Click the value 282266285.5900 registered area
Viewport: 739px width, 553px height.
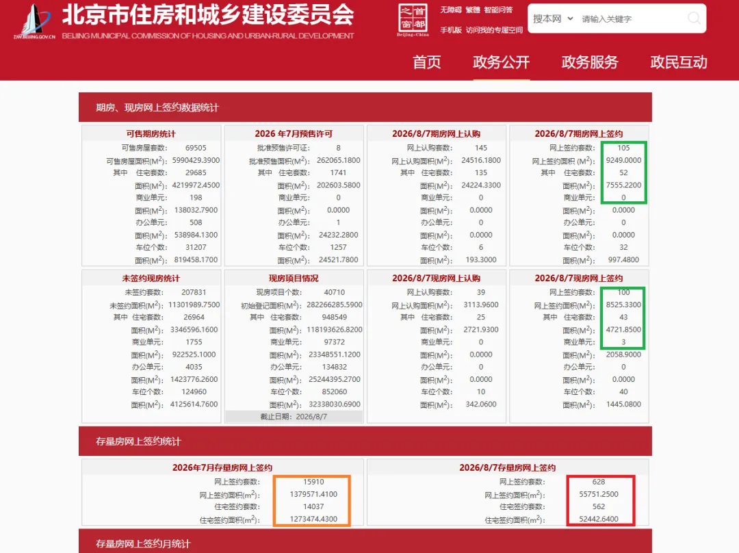coord(334,305)
